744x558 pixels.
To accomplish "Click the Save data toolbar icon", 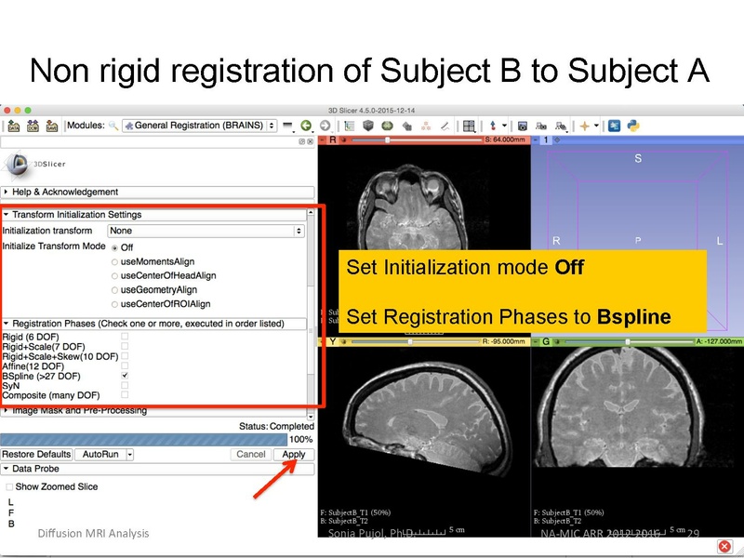I will [51, 124].
